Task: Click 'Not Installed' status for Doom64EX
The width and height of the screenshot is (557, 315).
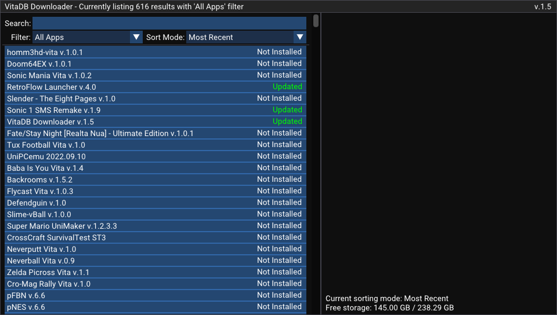Action: pyautogui.click(x=279, y=64)
